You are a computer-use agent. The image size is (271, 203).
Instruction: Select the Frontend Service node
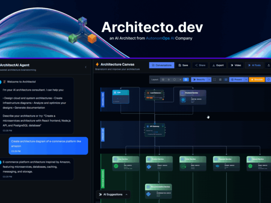[193, 97]
